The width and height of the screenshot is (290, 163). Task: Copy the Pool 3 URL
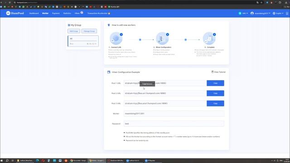point(215,104)
